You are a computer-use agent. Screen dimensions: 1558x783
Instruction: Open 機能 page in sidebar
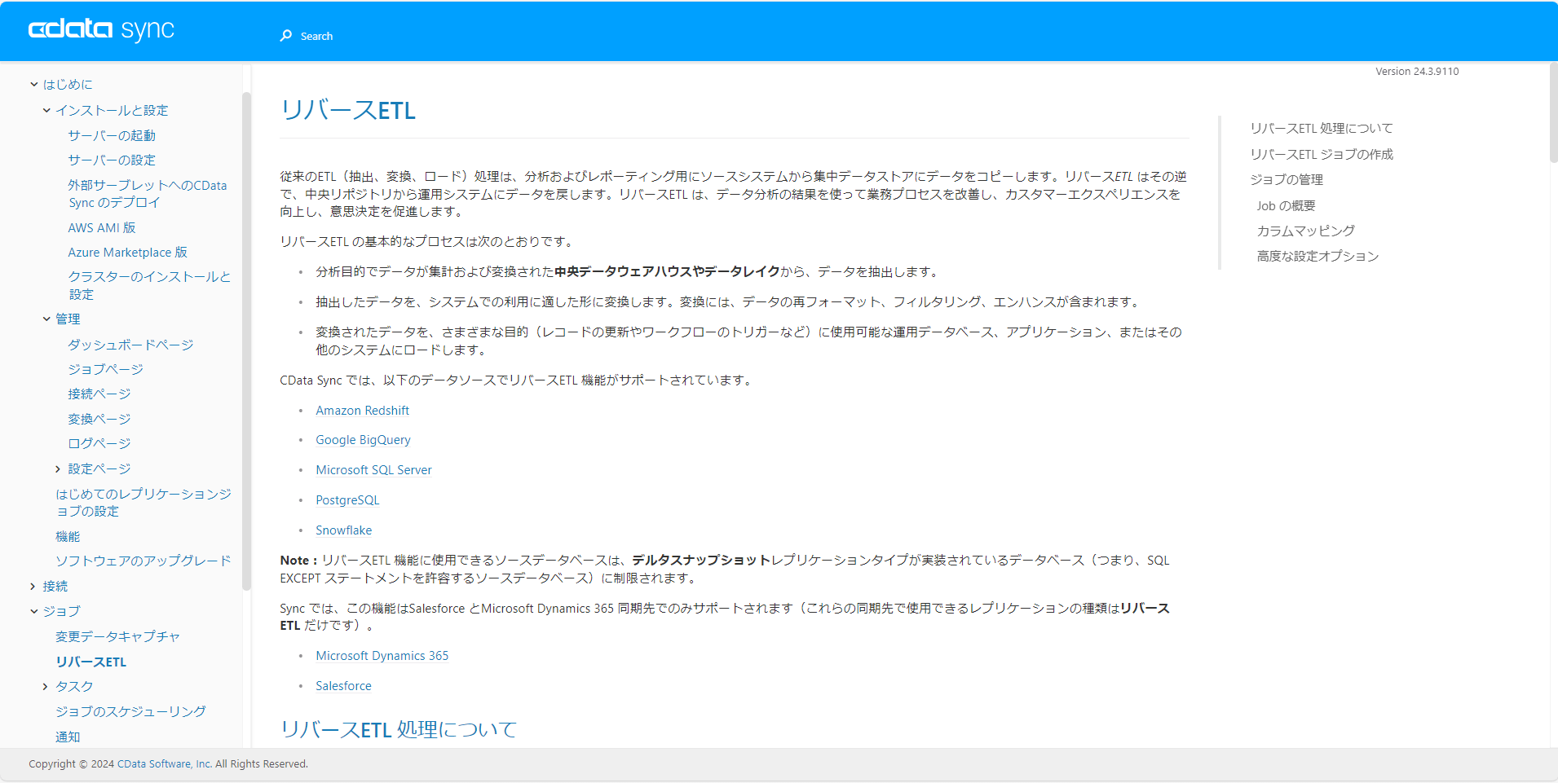pos(68,537)
